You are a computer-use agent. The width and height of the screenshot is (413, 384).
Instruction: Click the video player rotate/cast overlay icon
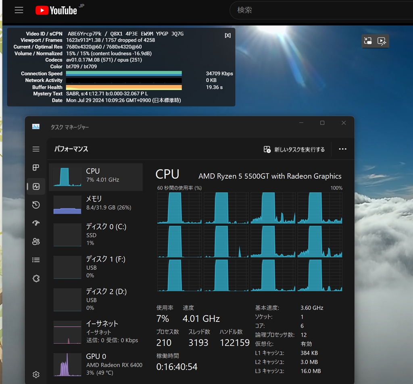coord(368,41)
